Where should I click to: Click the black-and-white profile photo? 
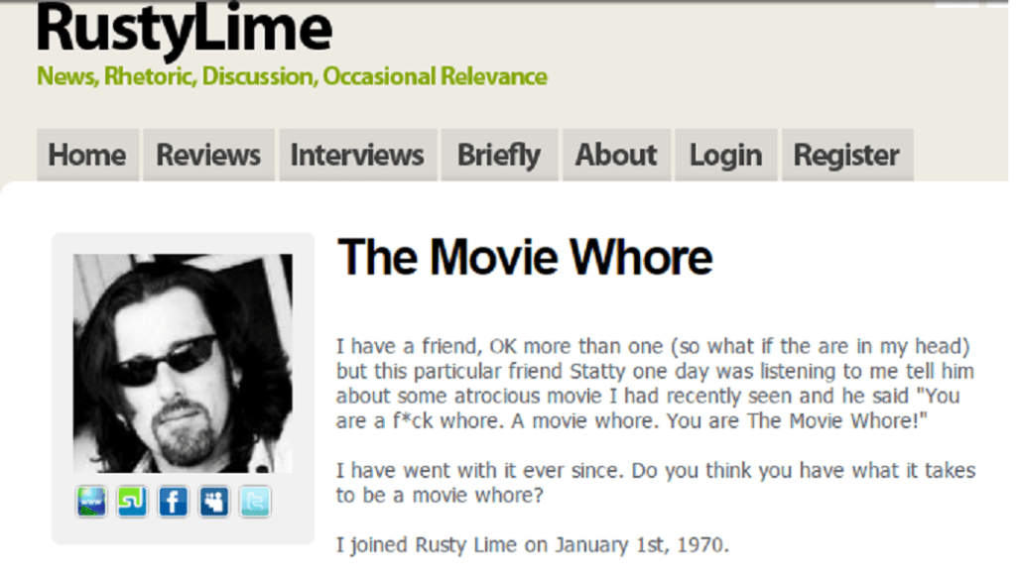tap(183, 363)
